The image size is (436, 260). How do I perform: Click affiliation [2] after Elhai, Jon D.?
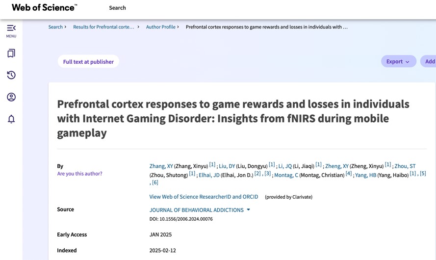point(257,174)
